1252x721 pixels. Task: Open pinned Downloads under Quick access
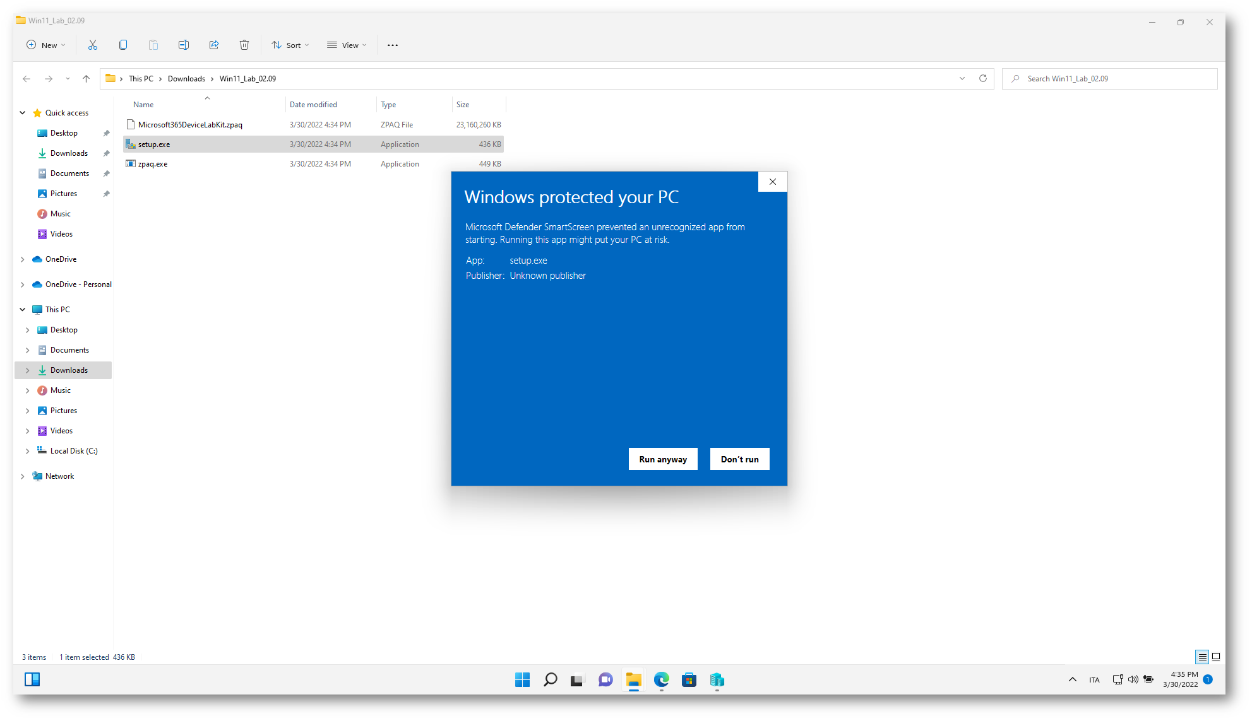coord(69,153)
